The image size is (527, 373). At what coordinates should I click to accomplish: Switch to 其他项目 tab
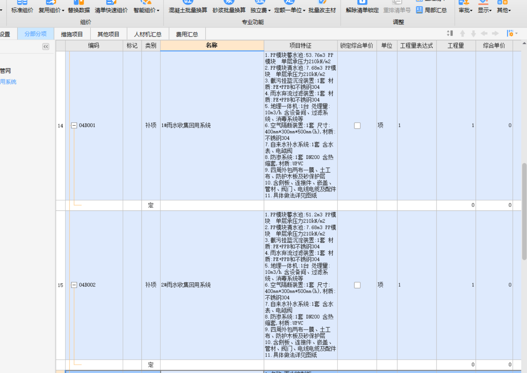click(108, 34)
